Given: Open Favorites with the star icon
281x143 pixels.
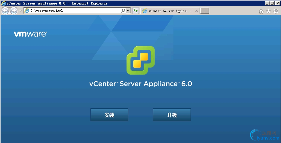Looking at the screenshot, I should (268, 11).
